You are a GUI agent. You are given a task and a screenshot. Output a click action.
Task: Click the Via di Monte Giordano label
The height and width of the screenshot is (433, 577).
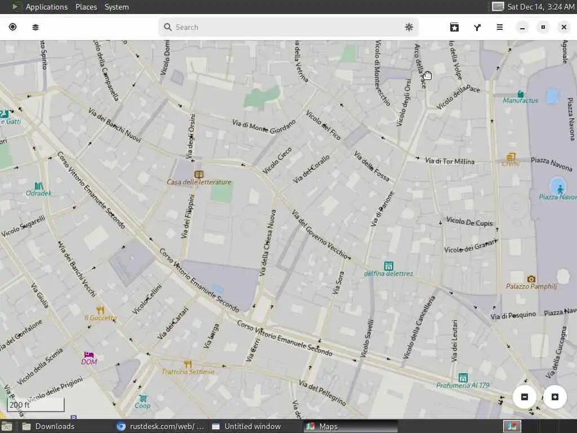[264, 127]
